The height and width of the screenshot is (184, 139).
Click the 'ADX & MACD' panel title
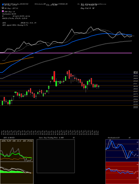[9, 138]
